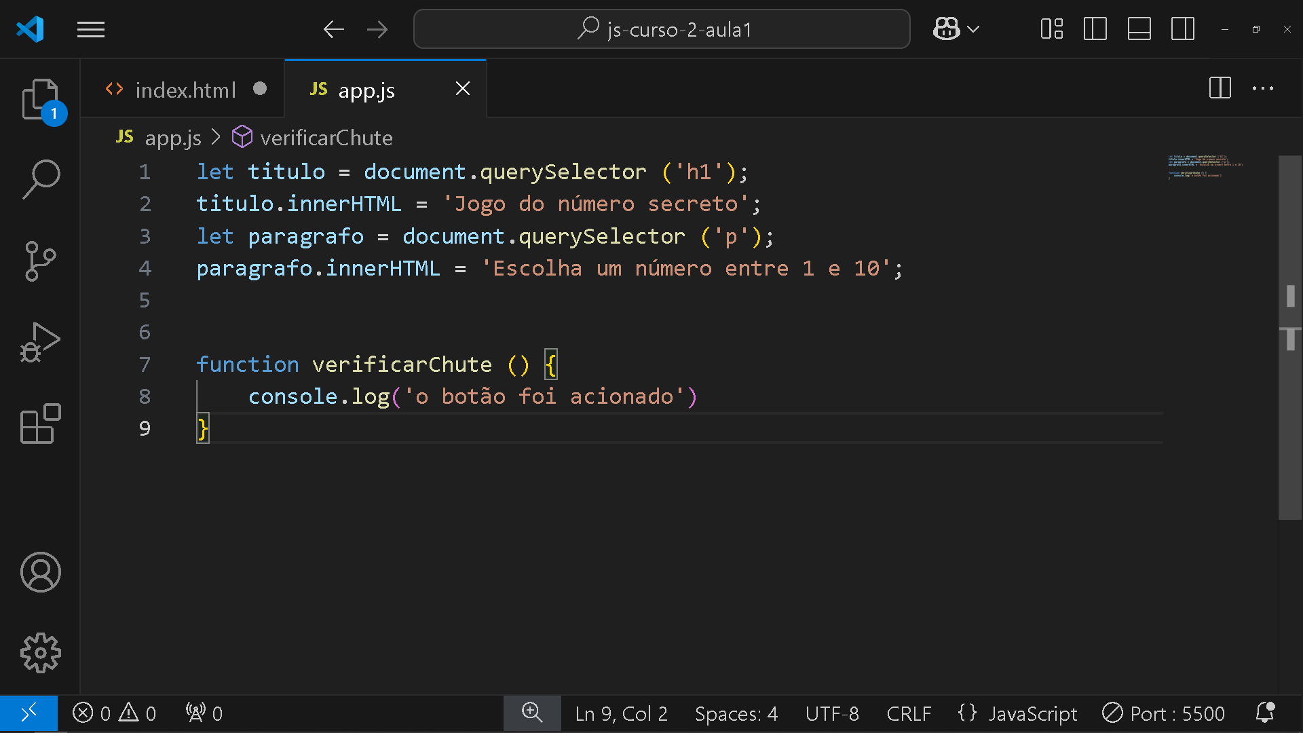The image size is (1303, 733).
Task: Open the hamburger application menu
Action: tap(91, 29)
